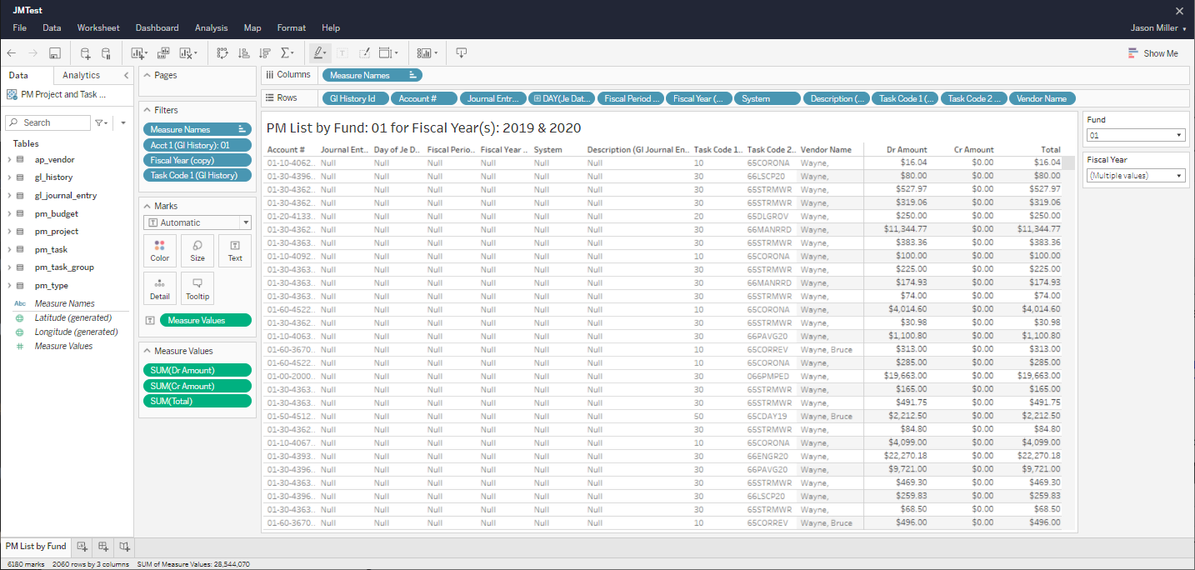The width and height of the screenshot is (1195, 570).
Task: Expand the pm_project table
Action: (x=9, y=232)
